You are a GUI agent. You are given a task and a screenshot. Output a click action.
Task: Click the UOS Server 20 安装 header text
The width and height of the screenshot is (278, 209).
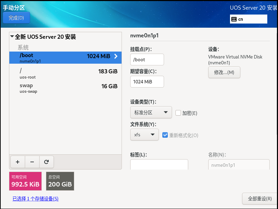coord(254,8)
